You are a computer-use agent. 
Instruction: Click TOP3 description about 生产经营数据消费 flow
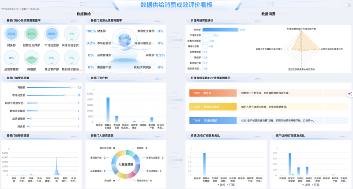(x=278, y=120)
